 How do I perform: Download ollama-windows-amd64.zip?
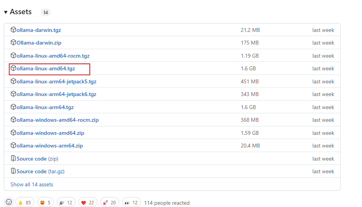click(50, 133)
